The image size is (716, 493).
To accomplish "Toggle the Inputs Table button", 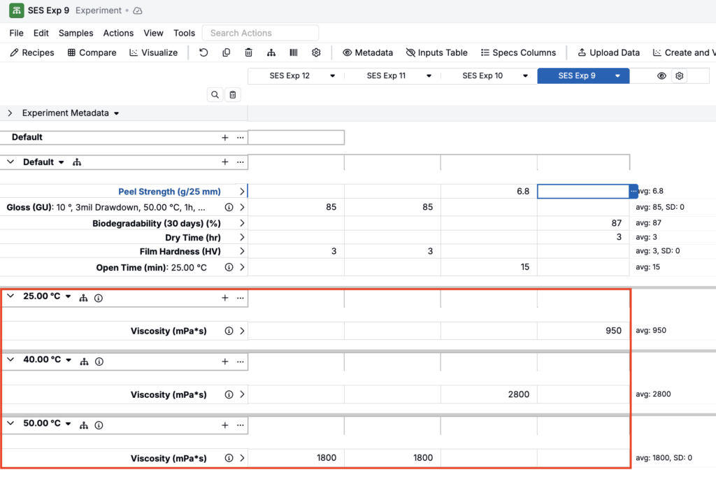I will [436, 52].
